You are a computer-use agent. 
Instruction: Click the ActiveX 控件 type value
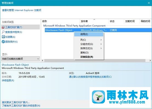click(x=93, y=73)
